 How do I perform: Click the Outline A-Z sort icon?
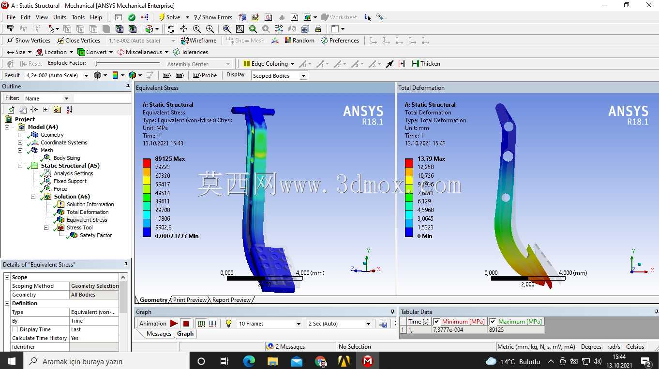[x=69, y=110]
